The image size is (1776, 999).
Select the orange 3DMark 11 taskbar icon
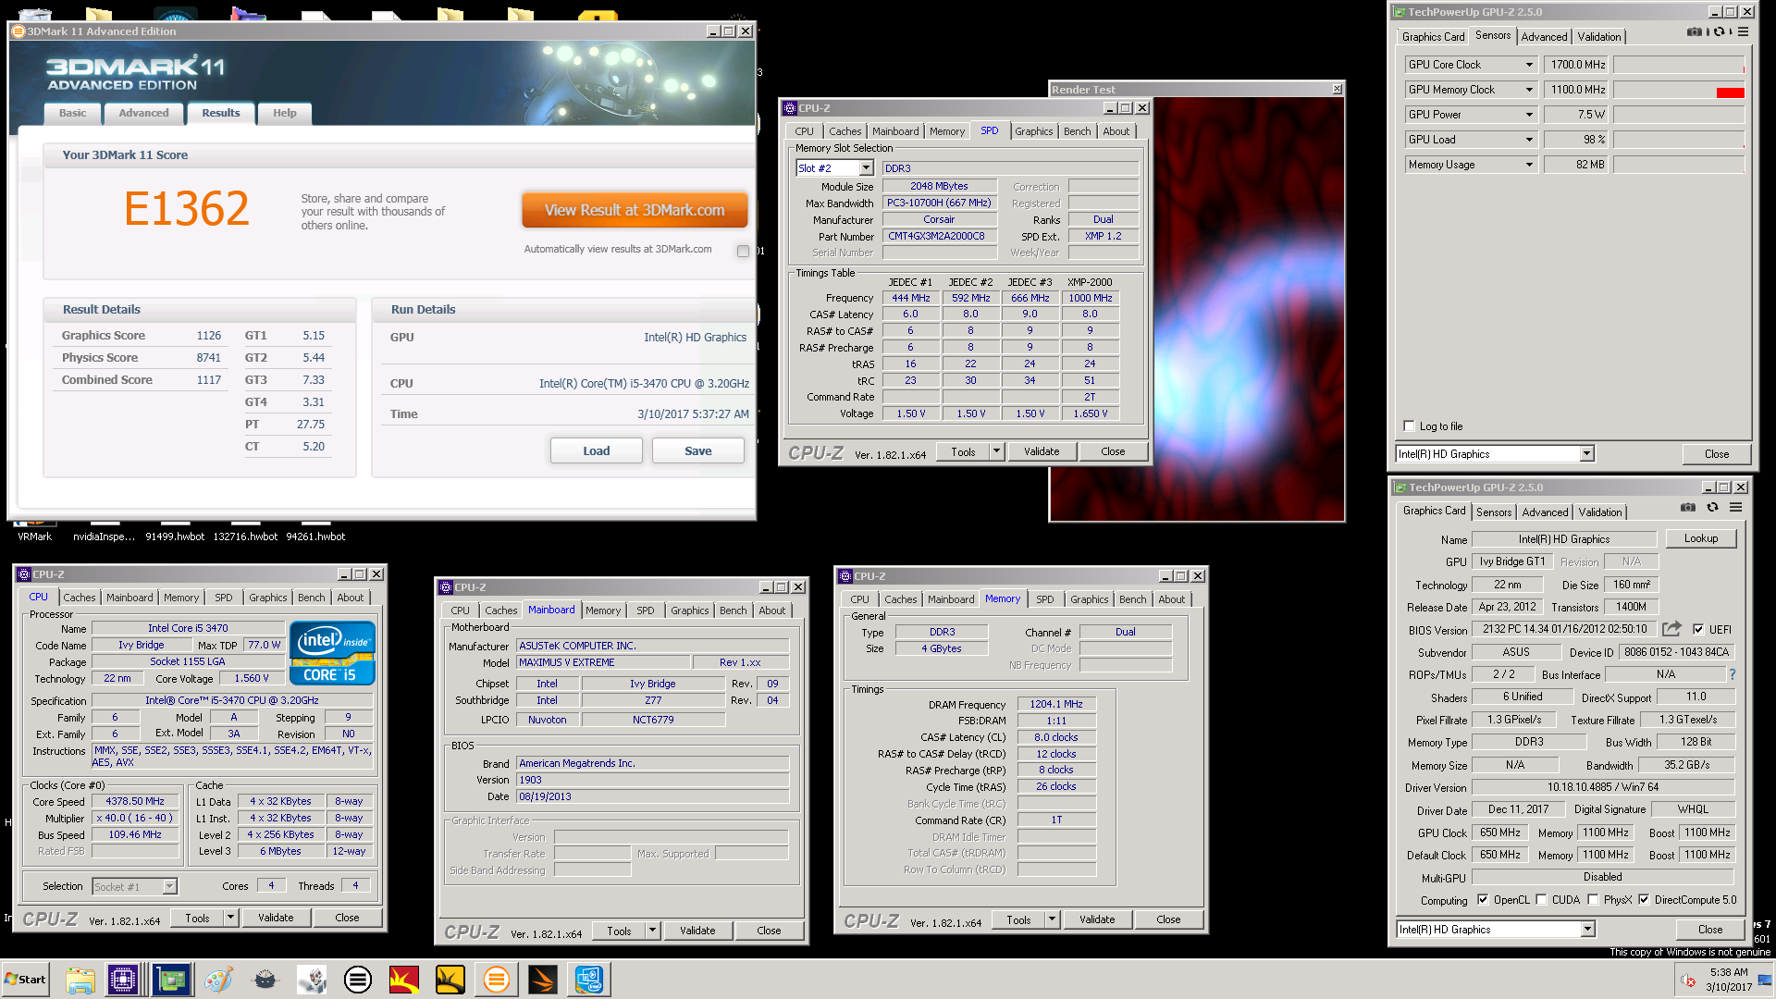point(496,980)
